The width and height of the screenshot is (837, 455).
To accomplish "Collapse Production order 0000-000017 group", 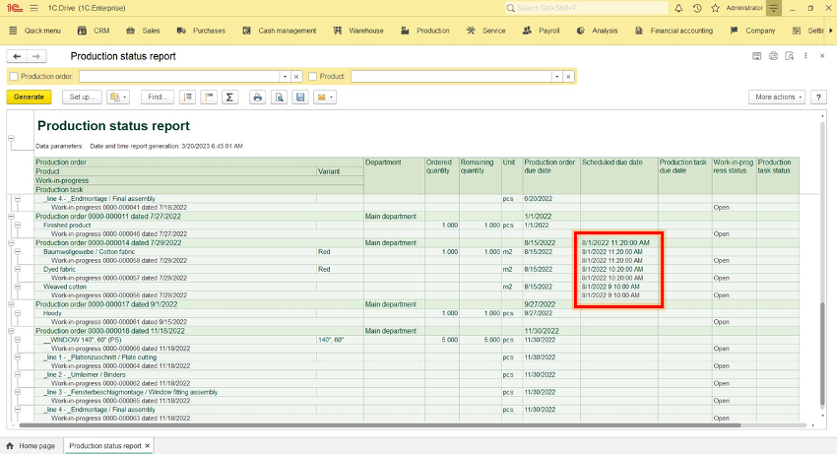I will click(11, 304).
